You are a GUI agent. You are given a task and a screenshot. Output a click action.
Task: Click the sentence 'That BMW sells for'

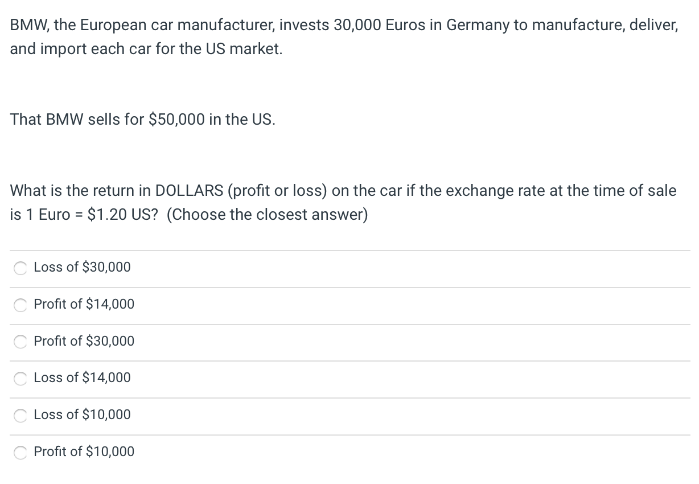(x=77, y=120)
